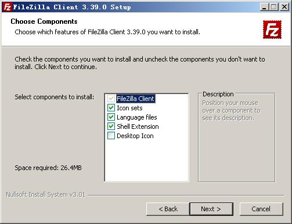
Task: Select the FileZilla Client list item
Action: coord(136,99)
